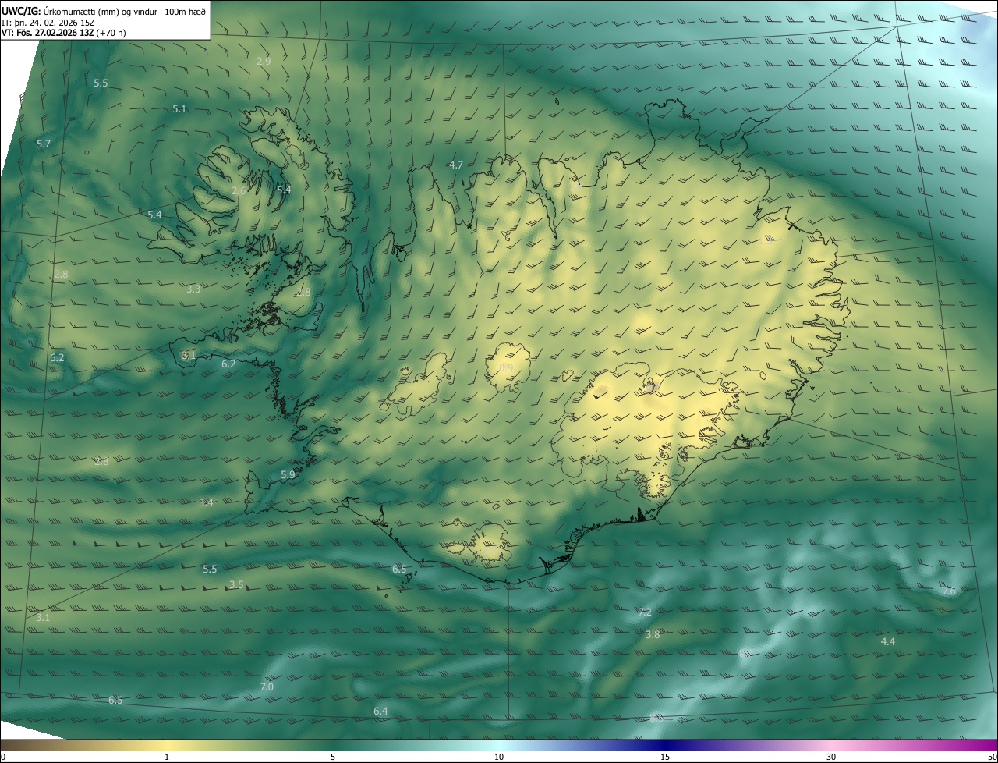Screen dimensions: 998x763
Task: Click the '0.9' label inside the Hofsjökull glacier
Action: click(x=506, y=368)
